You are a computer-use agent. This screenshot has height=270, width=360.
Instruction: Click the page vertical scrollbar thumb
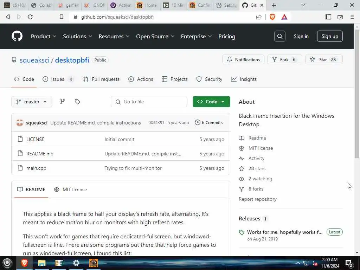point(356,93)
